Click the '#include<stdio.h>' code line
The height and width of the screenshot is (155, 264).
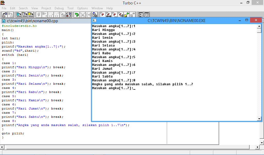point(19,26)
